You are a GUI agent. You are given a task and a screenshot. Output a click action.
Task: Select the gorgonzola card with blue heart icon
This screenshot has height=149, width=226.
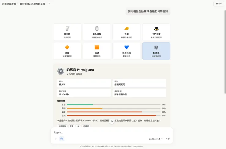point(126,51)
